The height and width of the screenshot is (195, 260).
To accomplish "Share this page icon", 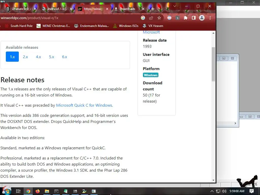I will 151,18.
